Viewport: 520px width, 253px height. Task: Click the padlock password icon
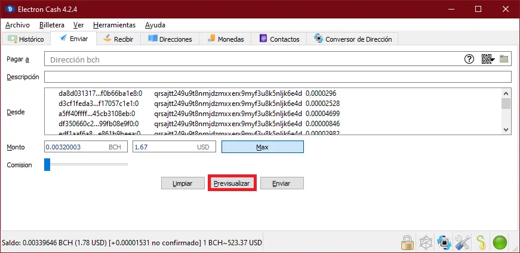(x=407, y=243)
